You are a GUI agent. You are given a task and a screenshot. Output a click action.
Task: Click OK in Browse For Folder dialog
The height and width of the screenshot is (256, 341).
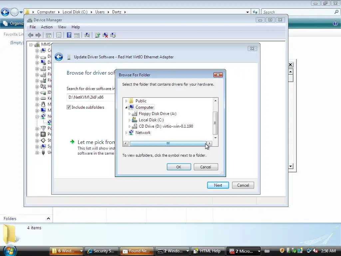click(x=179, y=167)
